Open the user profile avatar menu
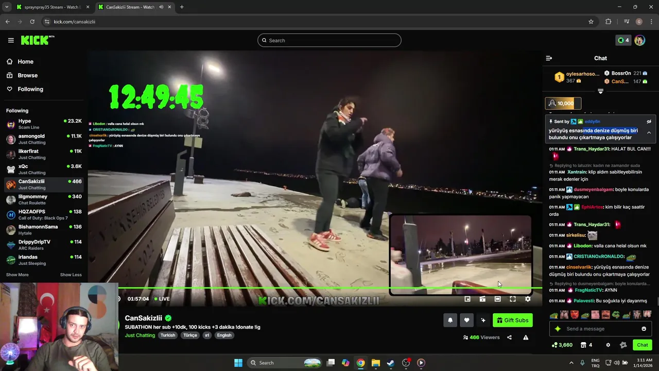 click(x=639, y=40)
